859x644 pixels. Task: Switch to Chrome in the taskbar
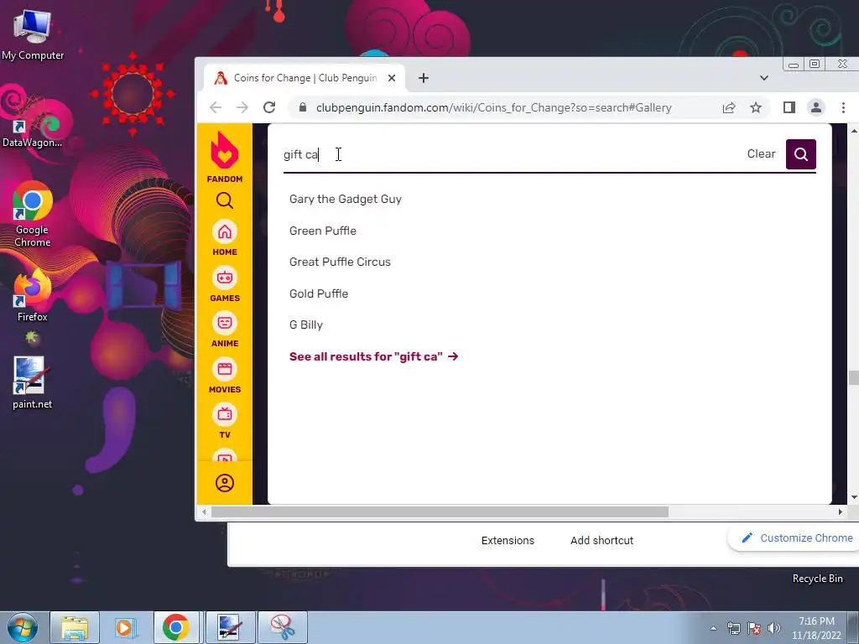coord(176,627)
